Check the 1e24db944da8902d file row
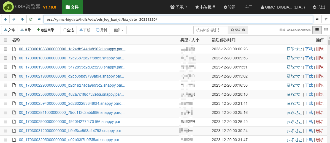 pos(6,49)
